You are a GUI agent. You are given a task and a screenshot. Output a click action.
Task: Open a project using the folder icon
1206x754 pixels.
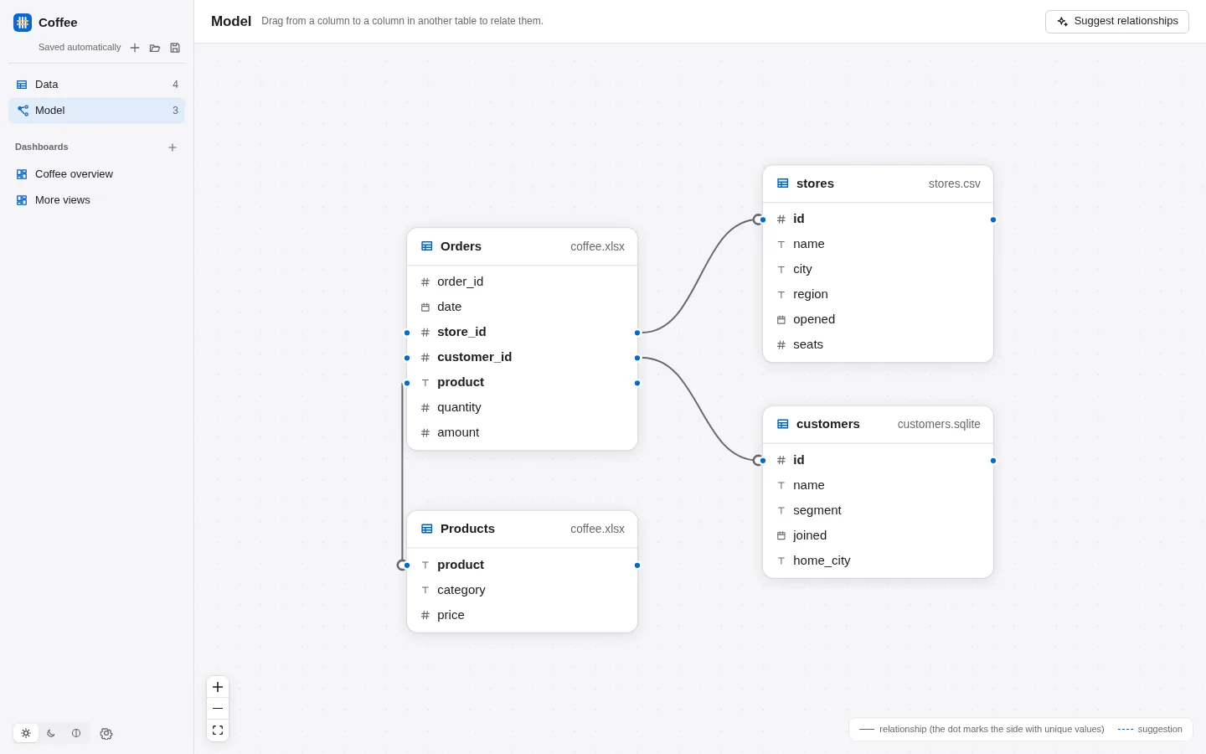coord(155,48)
